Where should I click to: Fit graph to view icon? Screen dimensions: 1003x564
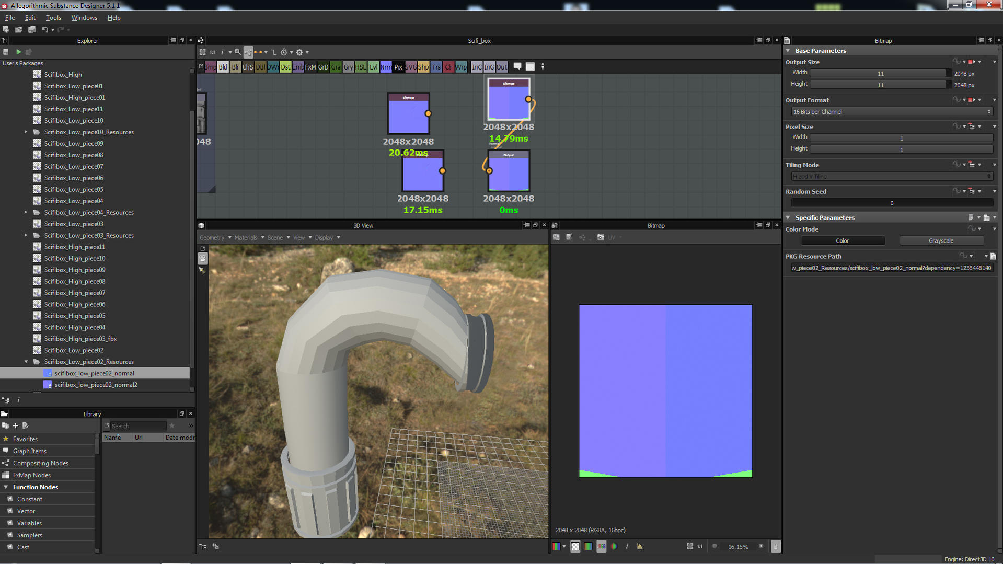click(x=203, y=52)
